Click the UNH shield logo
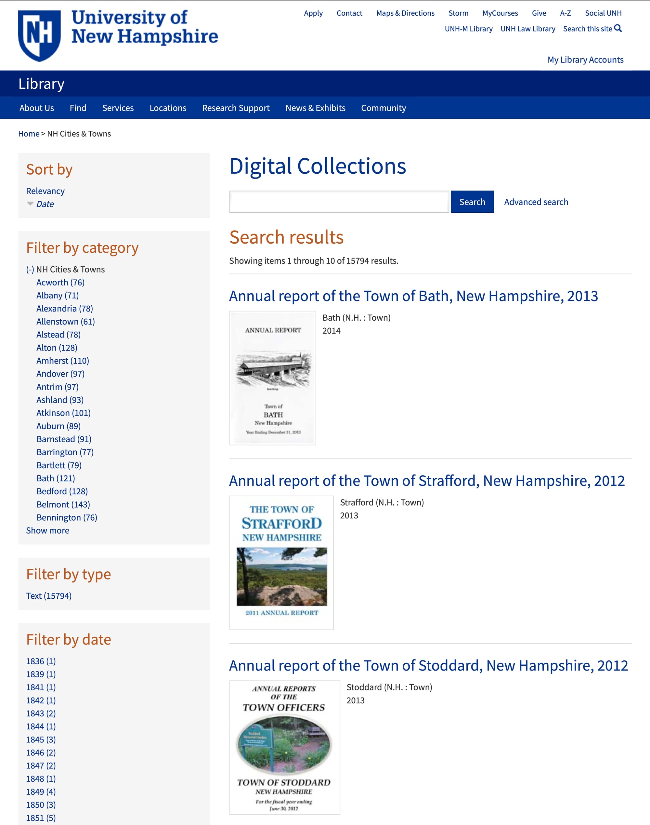The width and height of the screenshot is (650, 825). click(39, 34)
